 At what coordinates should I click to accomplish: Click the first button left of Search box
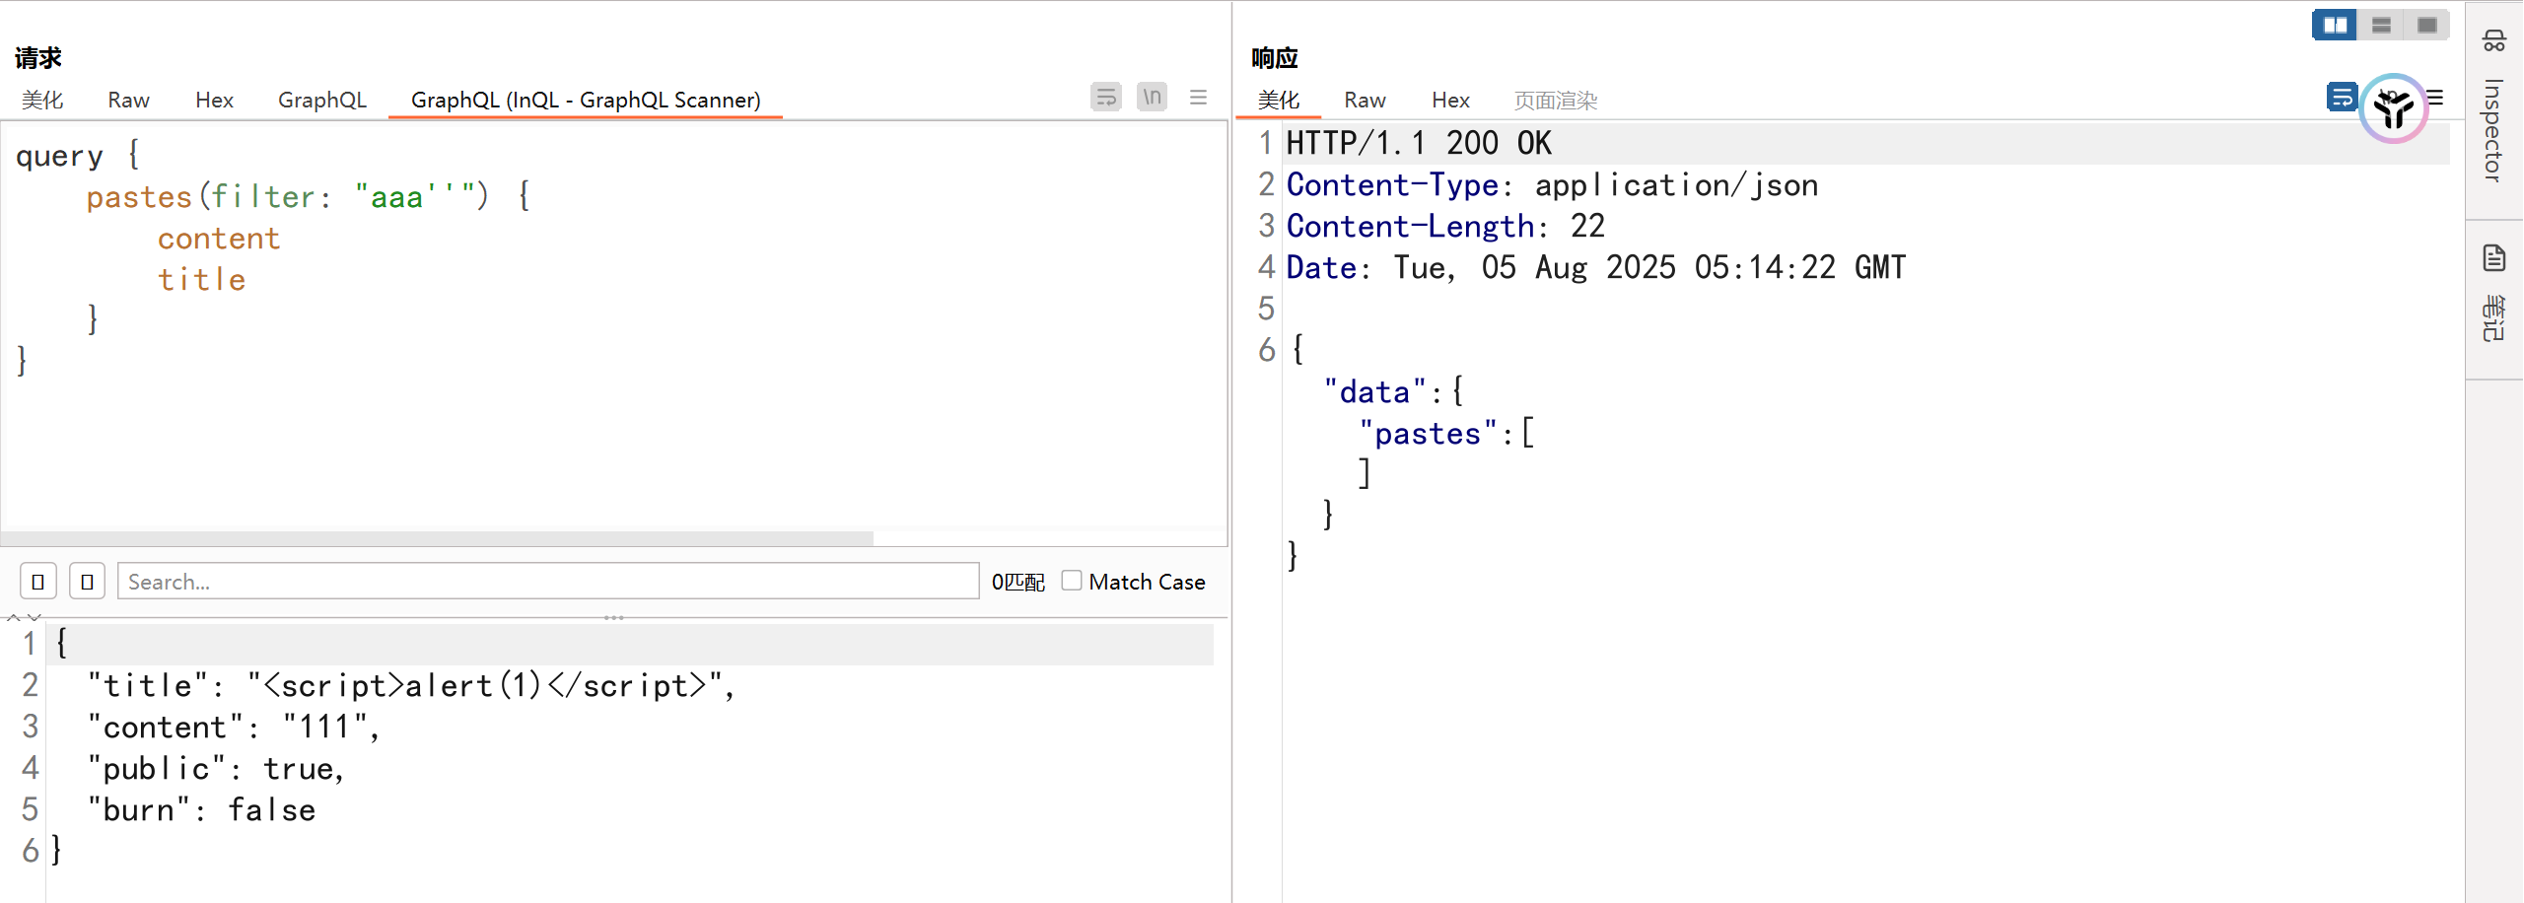tap(38, 582)
